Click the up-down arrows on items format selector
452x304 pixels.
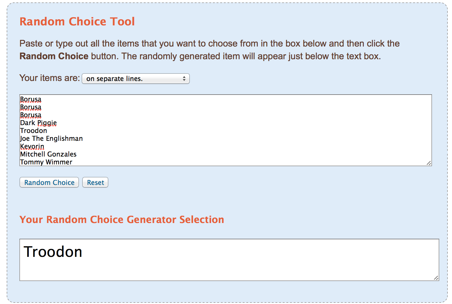184,79
